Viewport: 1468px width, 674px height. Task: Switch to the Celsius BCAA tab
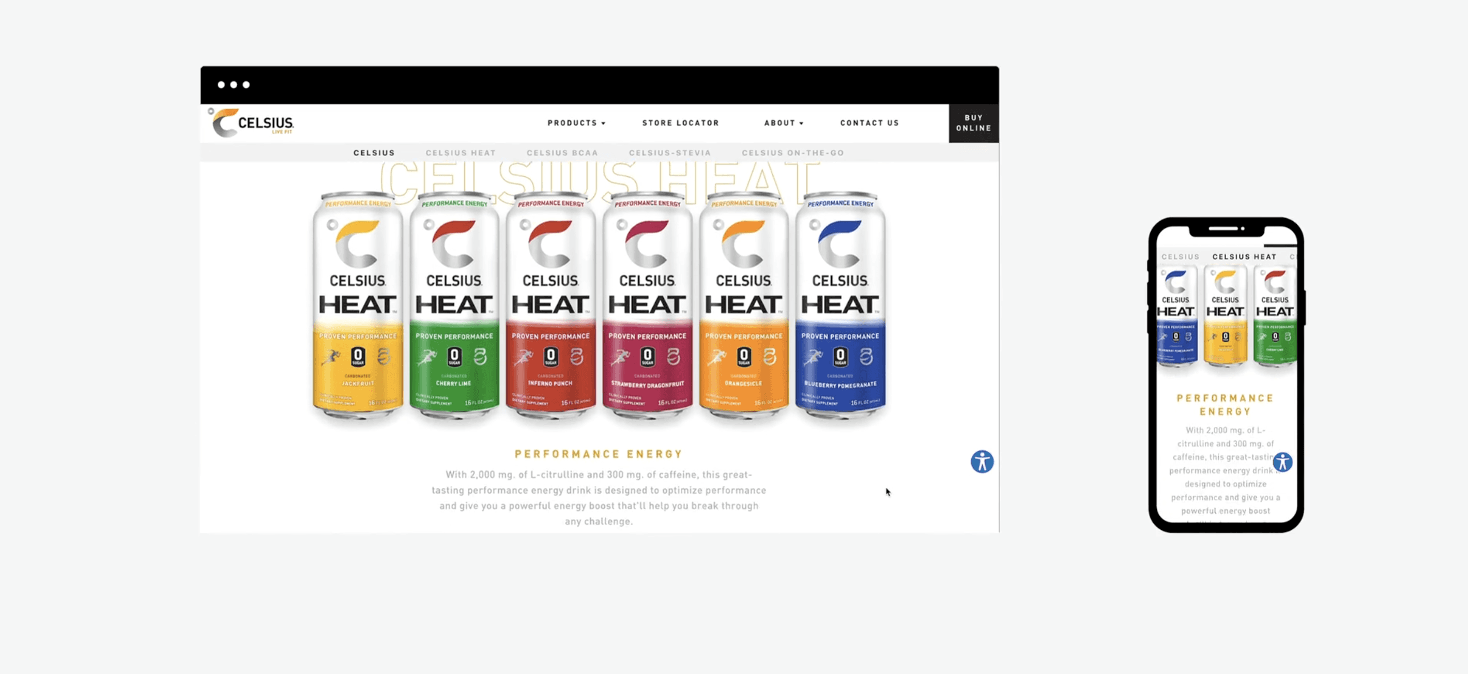coord(562,152)
